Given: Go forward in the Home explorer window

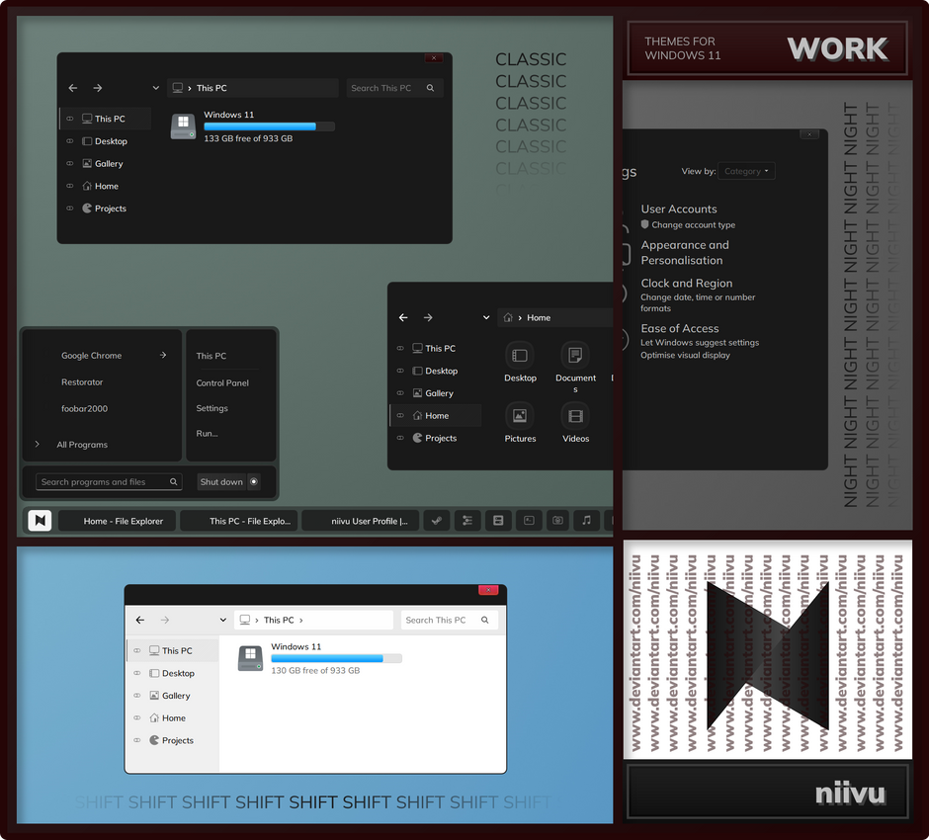Looking at the screenshot, I should click(x=428, y=317).
